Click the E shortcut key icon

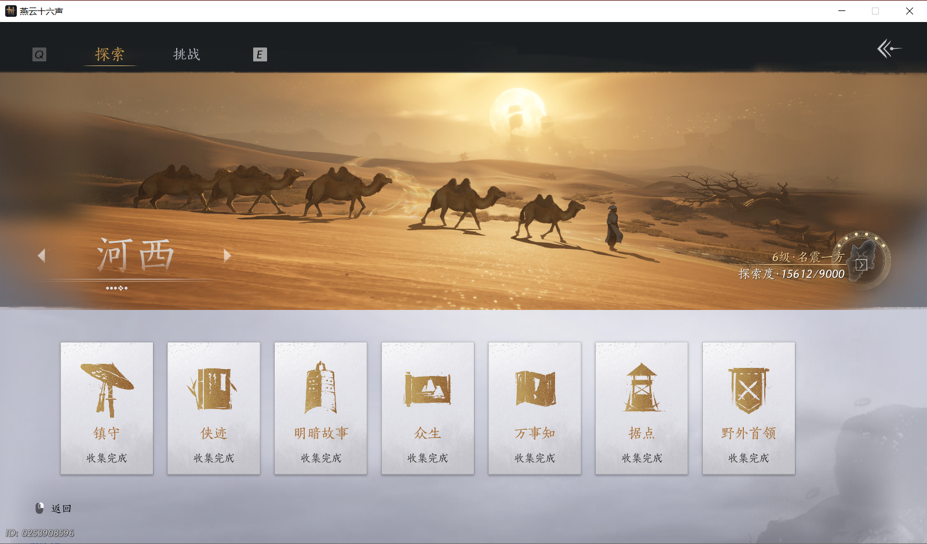pos(260,54)
